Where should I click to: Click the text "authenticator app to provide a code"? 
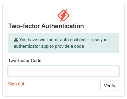(x=49, y=46)
